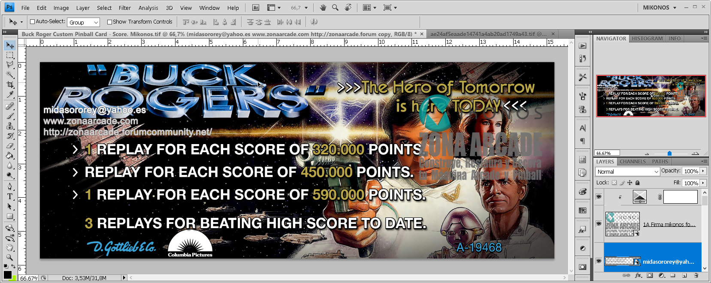Viewport: 711px width, 283px height.
Task: Select the Rectangular Marquee tool
Action: (x=9, y=55)
